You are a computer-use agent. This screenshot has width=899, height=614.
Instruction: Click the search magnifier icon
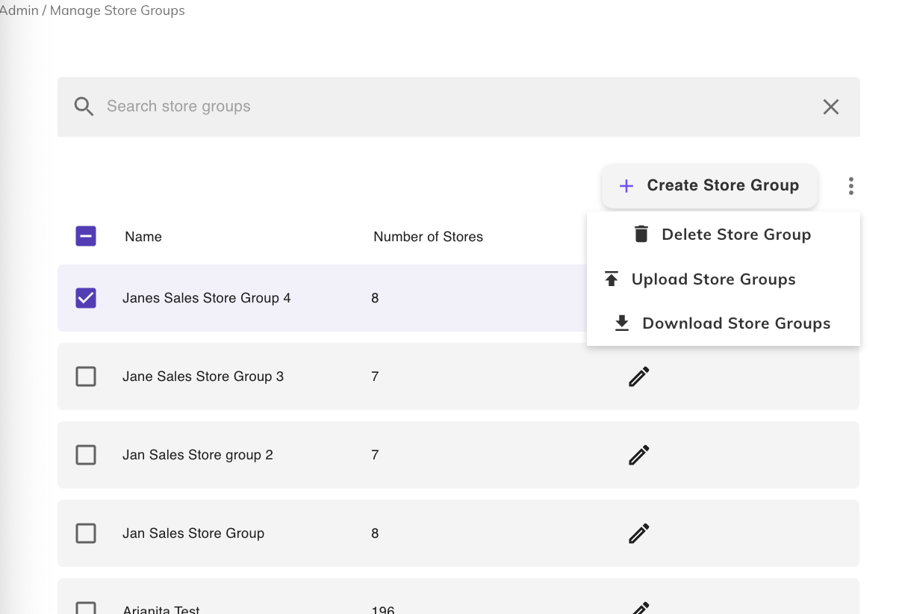84,107
